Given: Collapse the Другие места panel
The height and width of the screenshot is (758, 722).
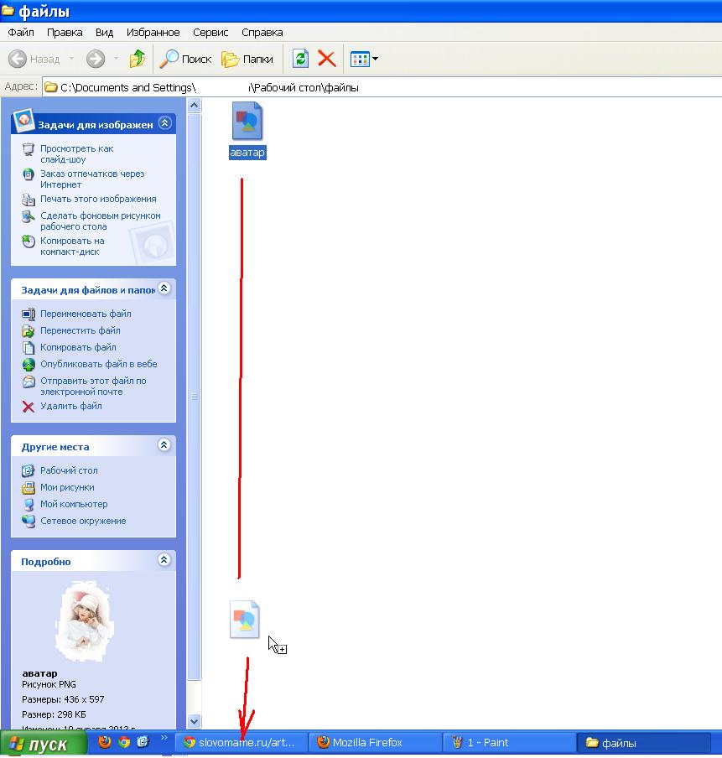Looking at the screenshot, I should [164, 444].
